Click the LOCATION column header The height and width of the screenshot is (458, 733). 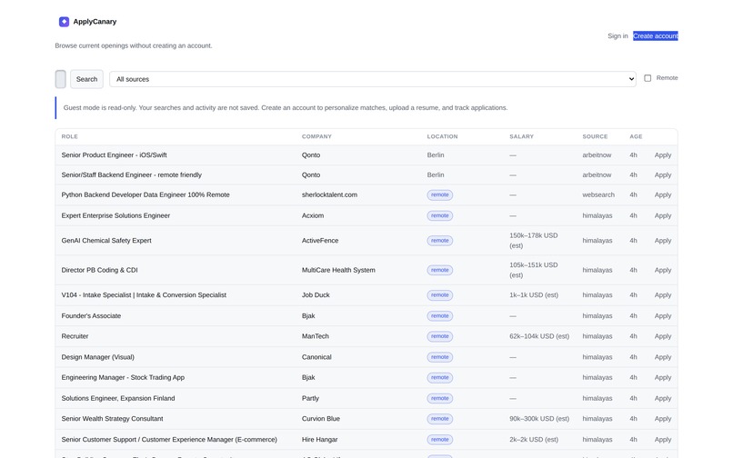442,136
